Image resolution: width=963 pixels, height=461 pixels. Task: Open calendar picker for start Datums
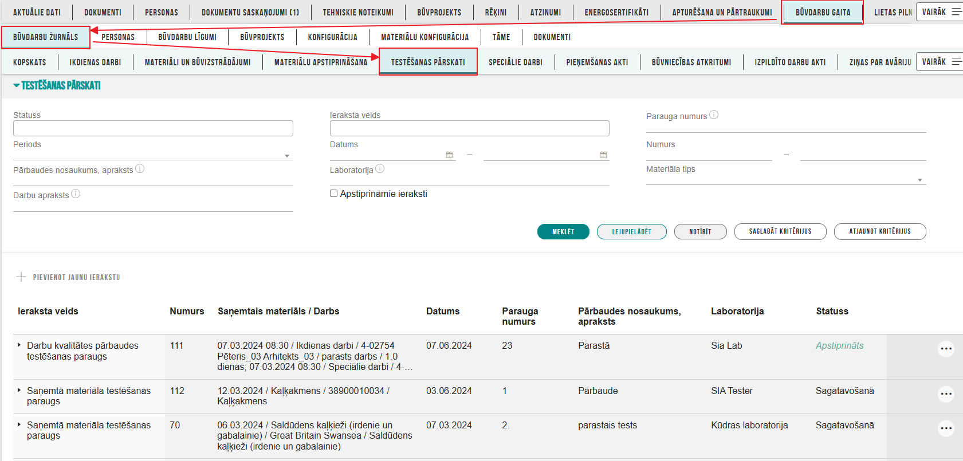449,155
